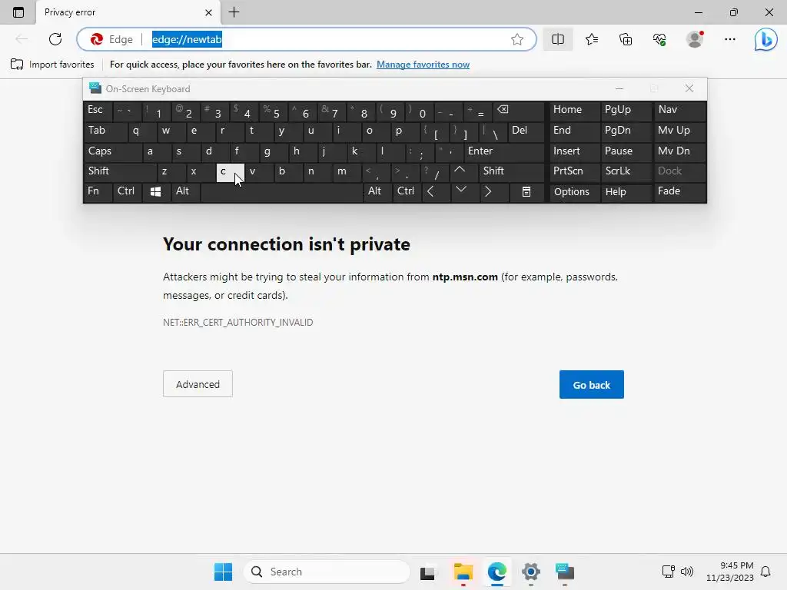
Task: Open the Manage favorites now link
Action: coord(423,65)
